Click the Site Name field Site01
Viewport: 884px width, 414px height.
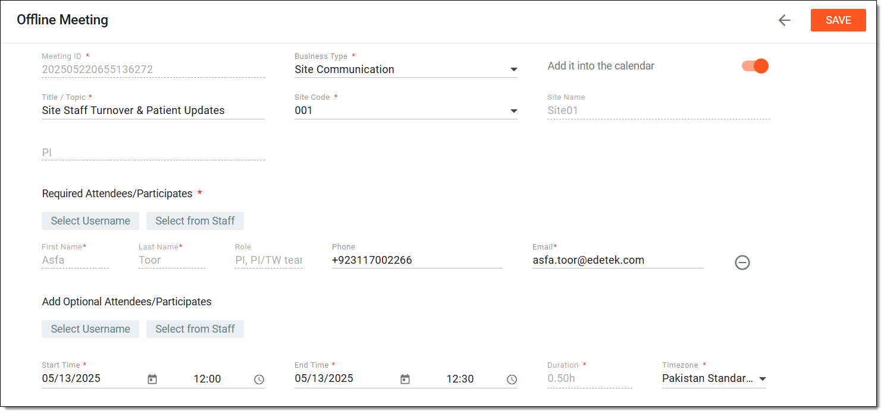pos(659,110)
